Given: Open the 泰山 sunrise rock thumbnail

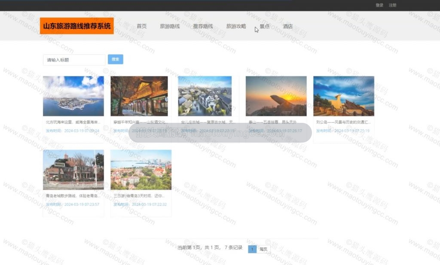Looking at the screenshot, I should coord(276,96).
